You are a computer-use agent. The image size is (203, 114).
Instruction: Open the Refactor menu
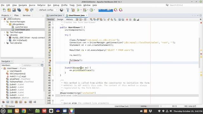41,5
